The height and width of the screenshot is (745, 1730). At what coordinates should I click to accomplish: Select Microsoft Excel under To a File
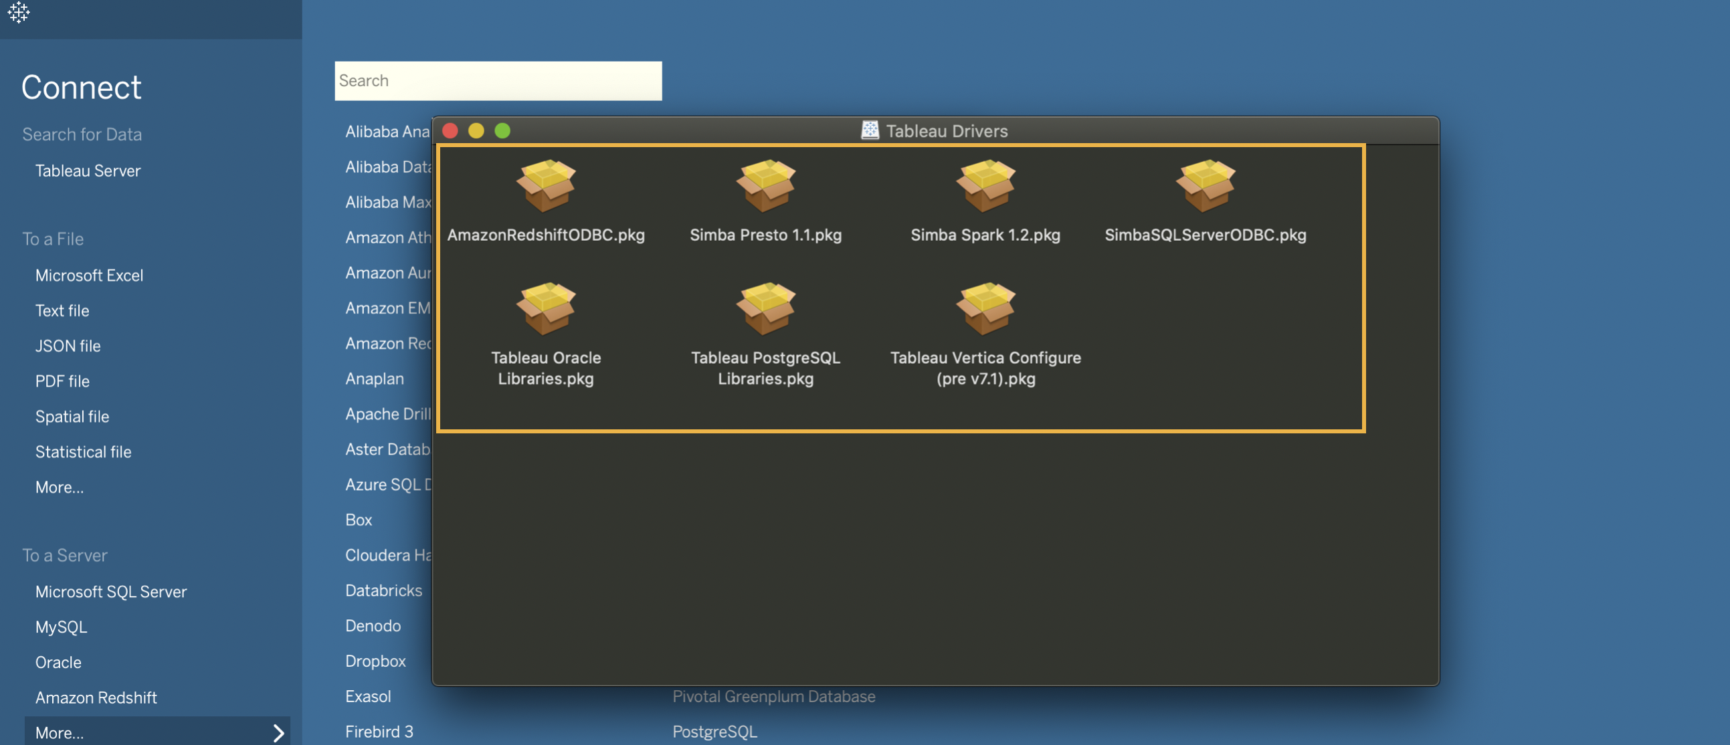[x=88, y=275]
